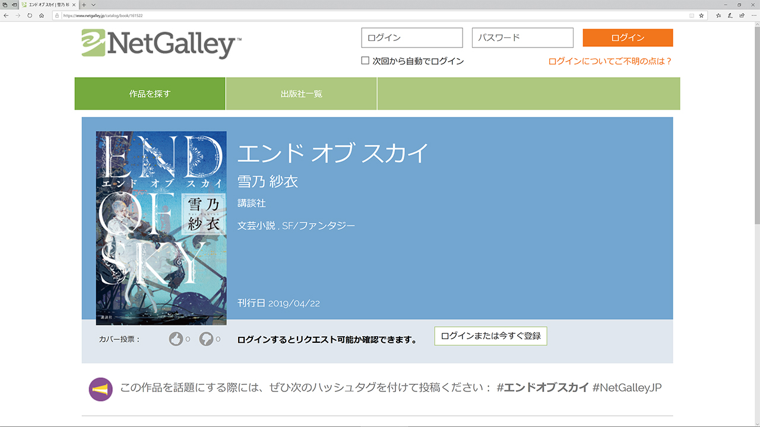Toggle reading view icon in address bar

[x=692, y=15]
